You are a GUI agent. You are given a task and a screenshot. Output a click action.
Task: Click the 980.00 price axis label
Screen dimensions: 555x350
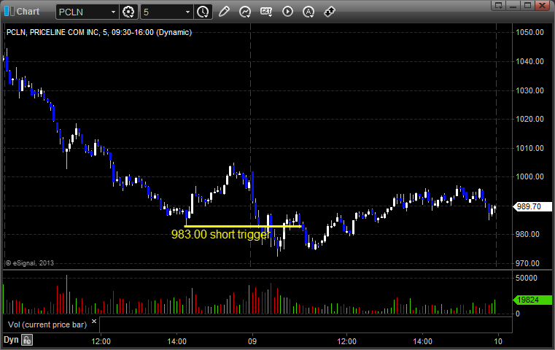(527, 234)
